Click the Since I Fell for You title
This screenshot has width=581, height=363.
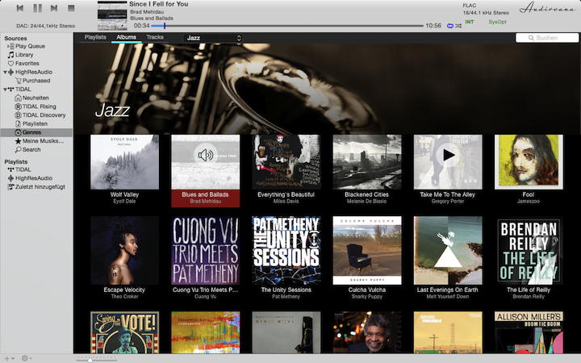[159, 4]
